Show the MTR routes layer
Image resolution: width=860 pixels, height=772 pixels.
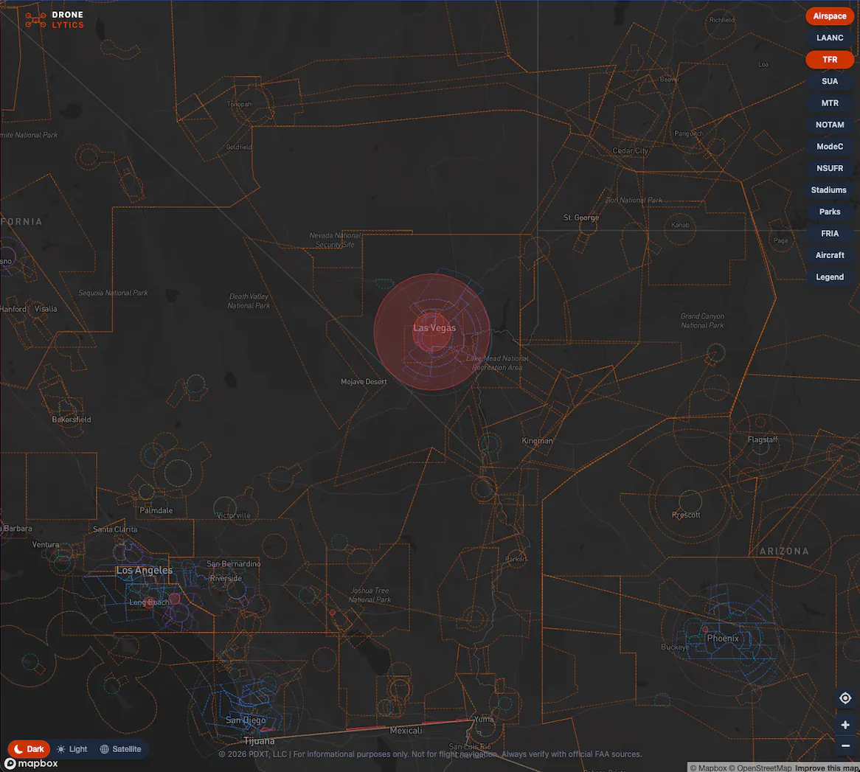pos(829,103)
